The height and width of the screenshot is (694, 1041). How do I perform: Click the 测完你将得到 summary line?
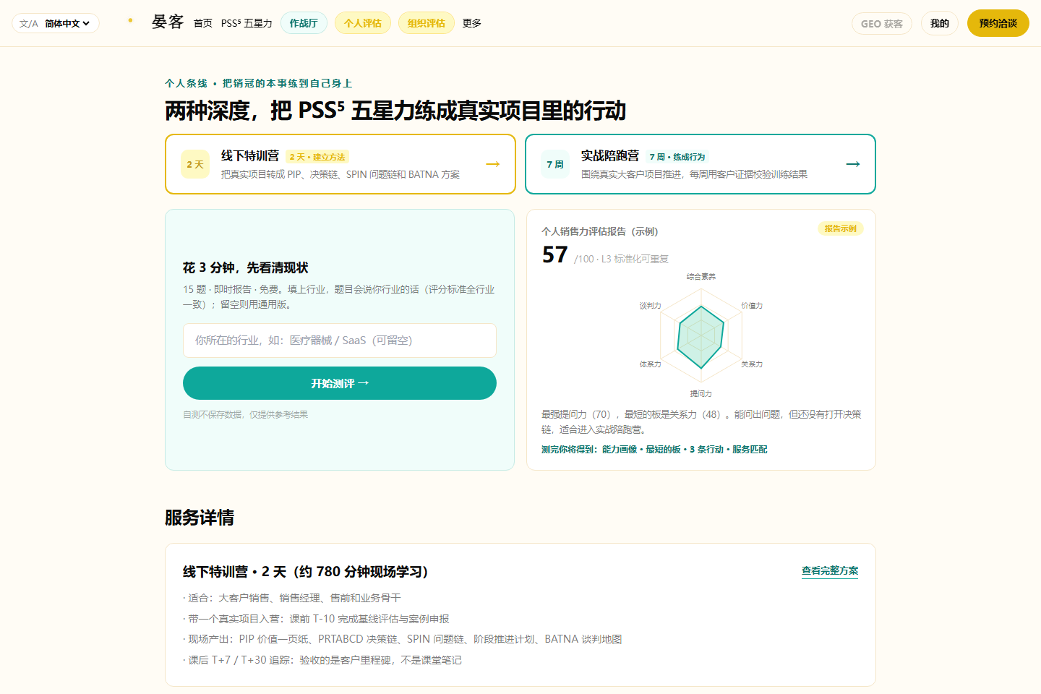(654, 450)
